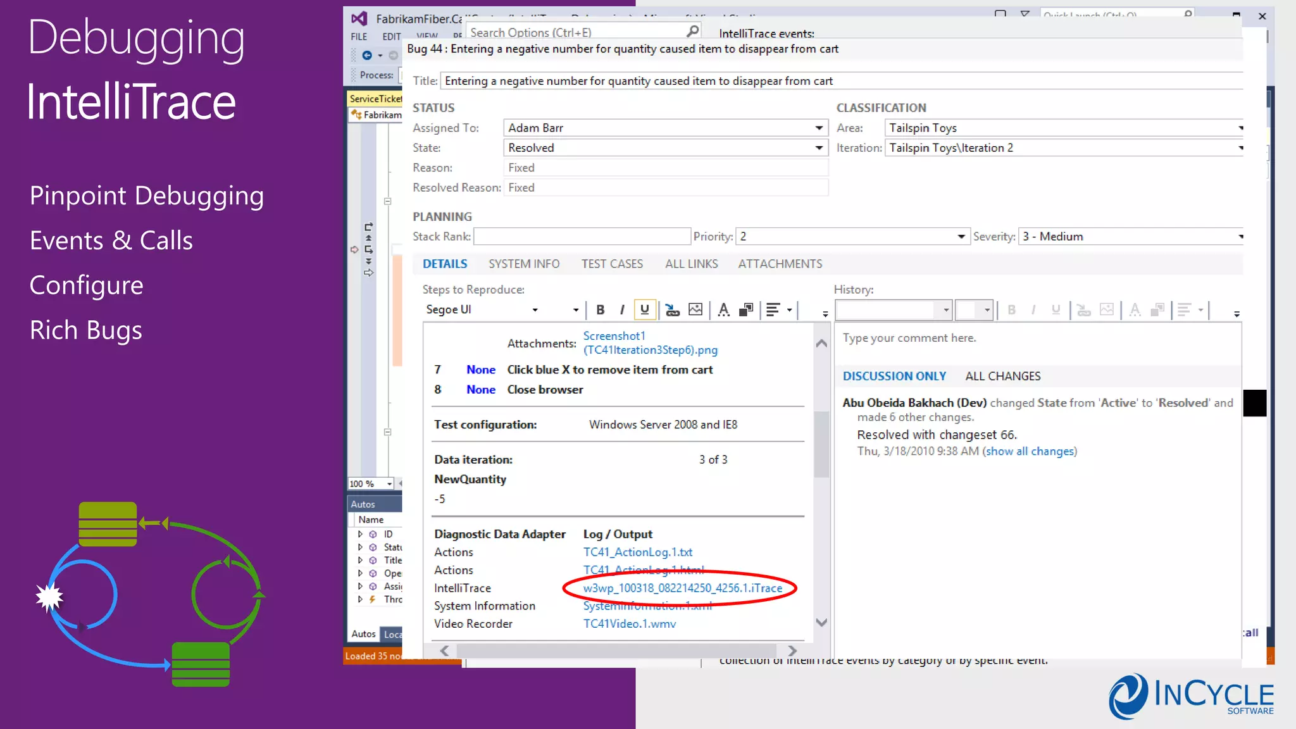The image size is (1296, 729).
Task: Click font color icon in History toolbar
Action: [1135, 309]
